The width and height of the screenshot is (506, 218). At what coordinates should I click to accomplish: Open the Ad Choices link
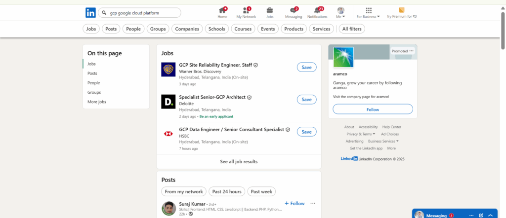pos(390,134)
